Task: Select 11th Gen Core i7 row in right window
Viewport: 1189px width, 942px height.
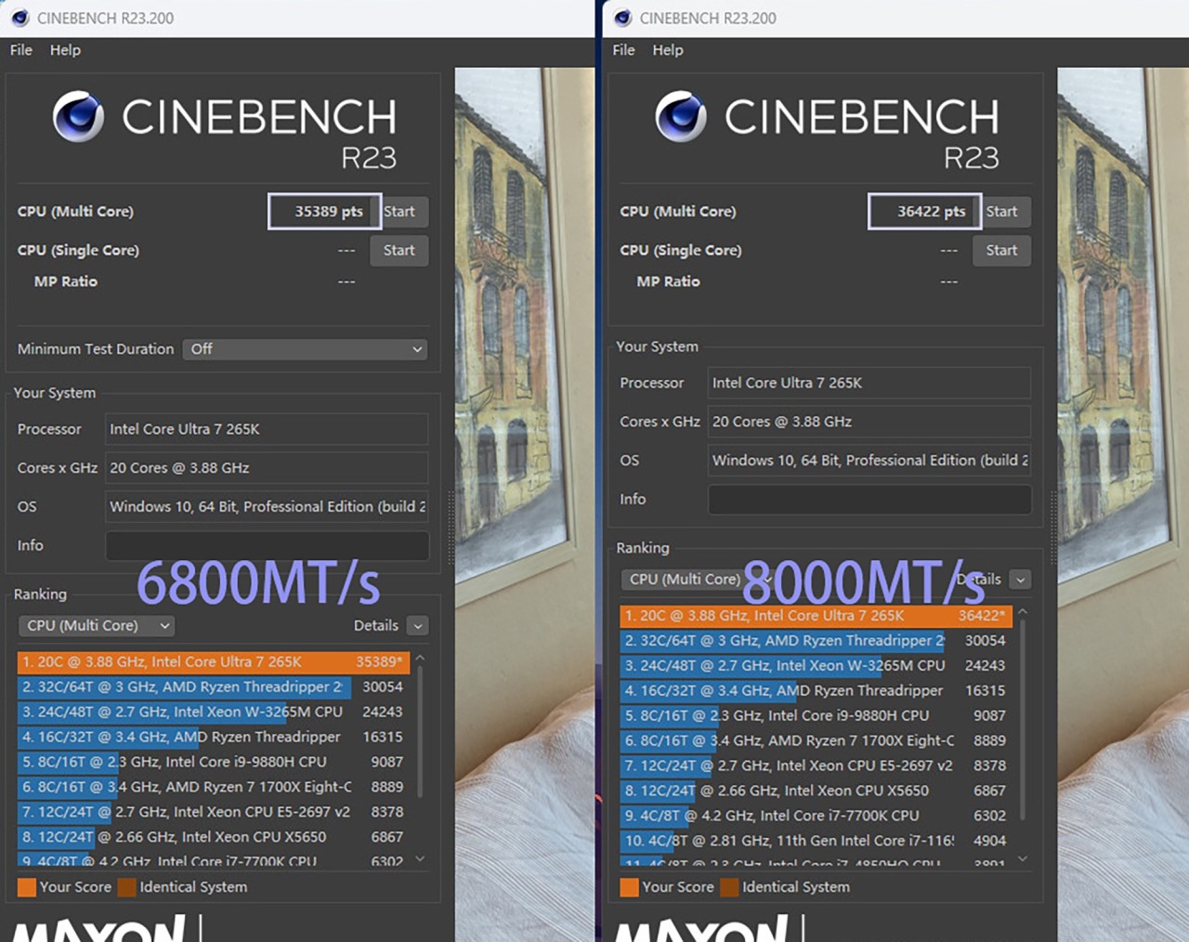Action: click(816, 842)
